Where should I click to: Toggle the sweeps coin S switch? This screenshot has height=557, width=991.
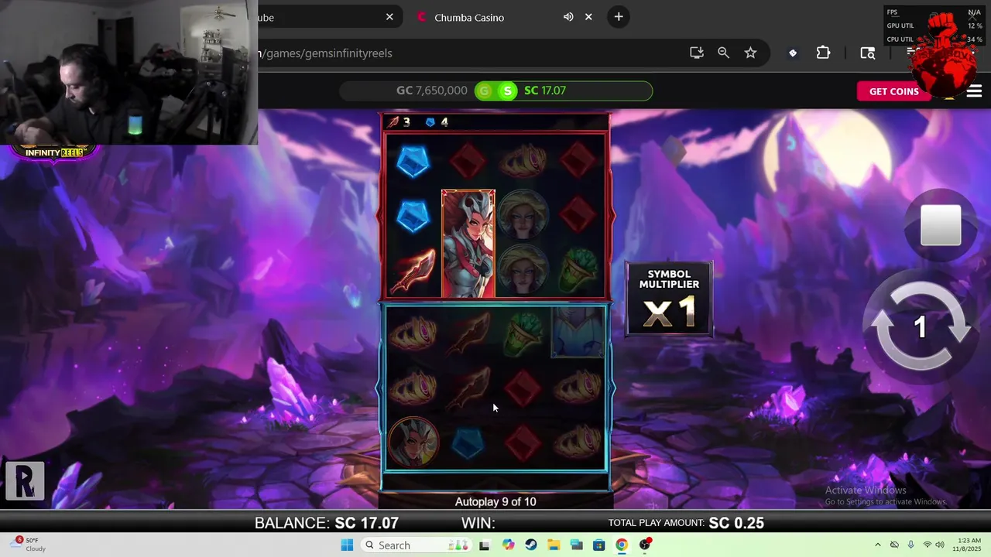tap(507, 91)
